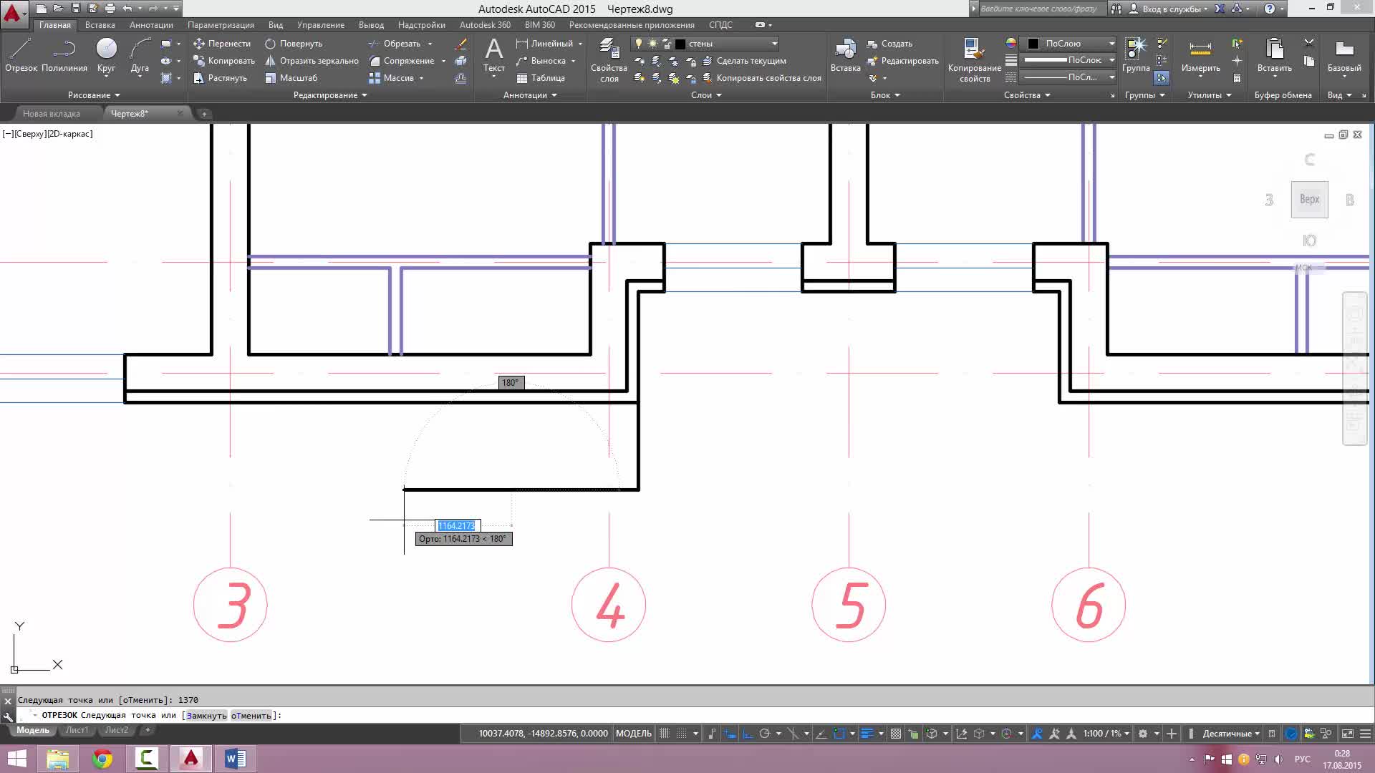Open the Параметризация ribbon tab
Image resolution: width=1375 pixels, height=773 pixels.
pyautogui.click(x=221, y=25)
